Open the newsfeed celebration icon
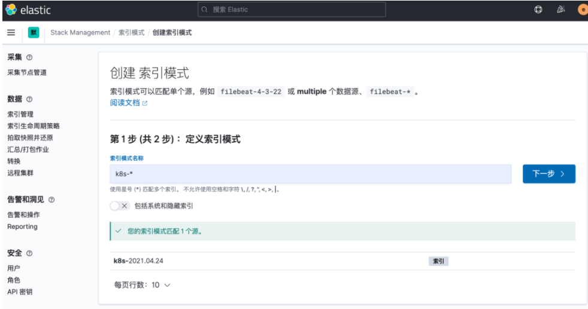 560,10
